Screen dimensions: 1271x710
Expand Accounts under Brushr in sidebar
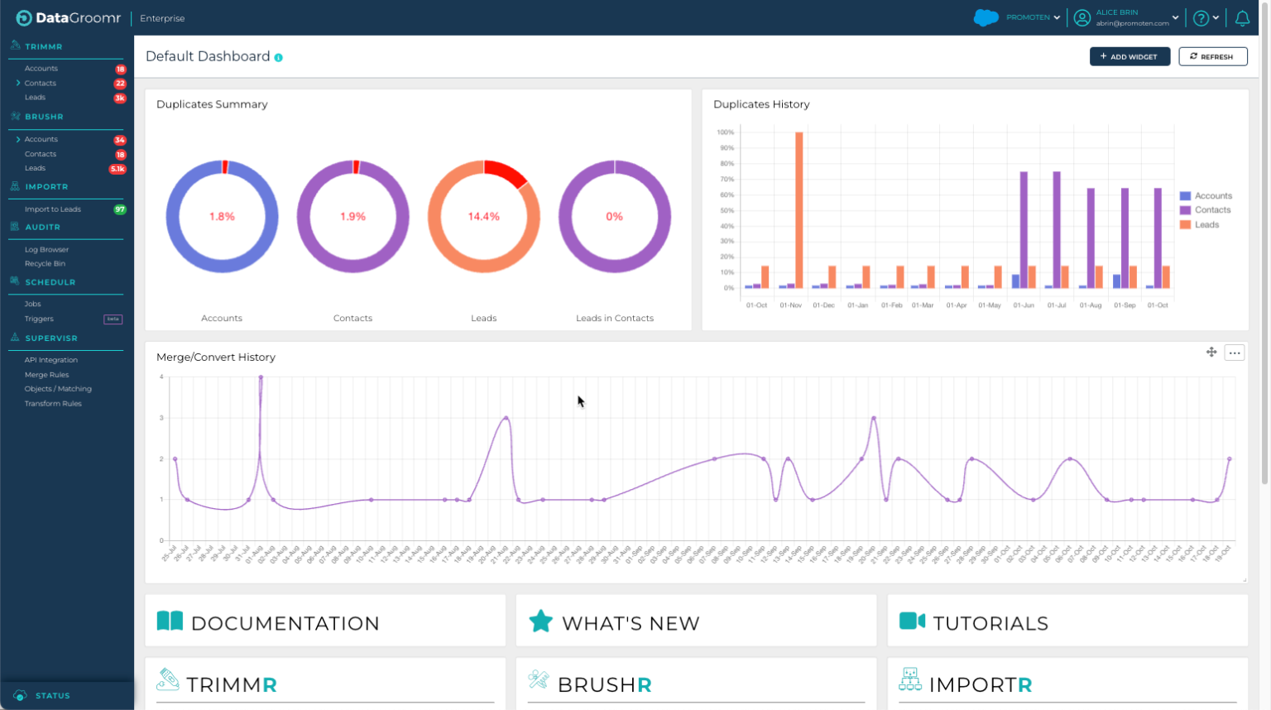pyautogui.click(x=18, y=139)
